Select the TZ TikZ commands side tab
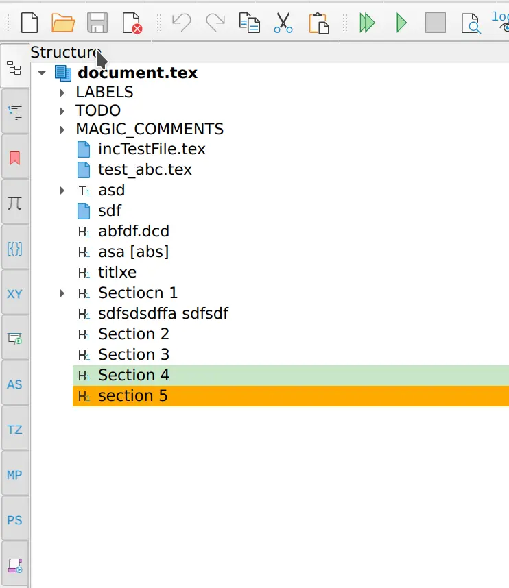This screenshot has height=588, width=509. [14, 430]
